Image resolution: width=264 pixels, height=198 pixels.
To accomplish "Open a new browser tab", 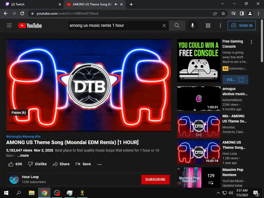I will pos(131,4).
